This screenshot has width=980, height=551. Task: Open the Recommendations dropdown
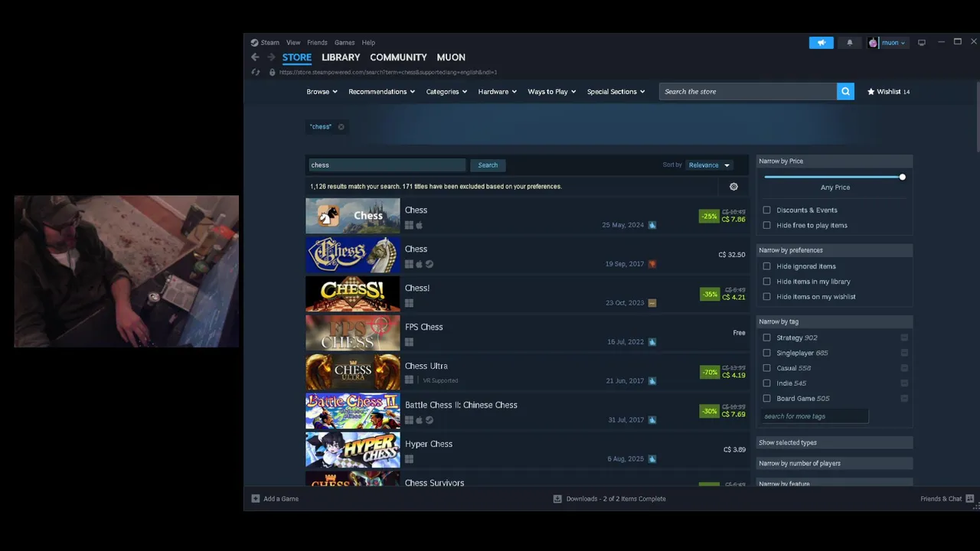coord(381,92)
